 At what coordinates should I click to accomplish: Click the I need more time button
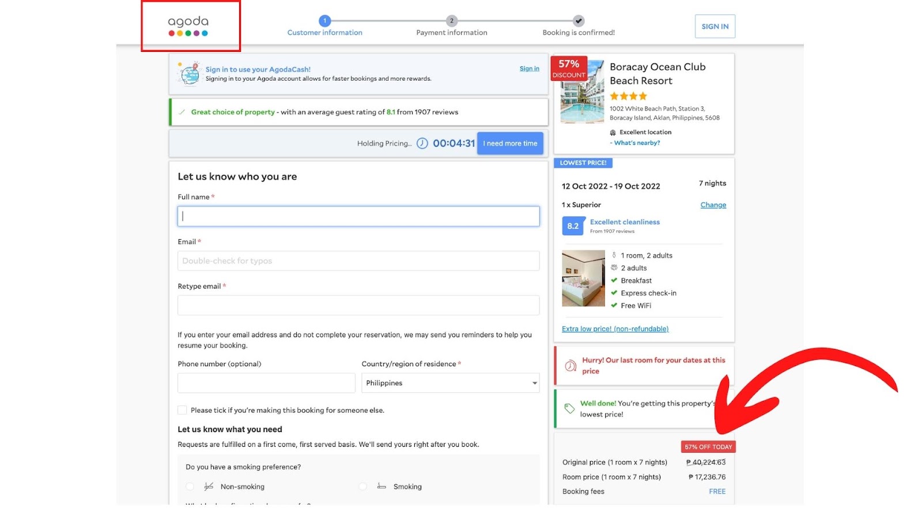(510, 144)
